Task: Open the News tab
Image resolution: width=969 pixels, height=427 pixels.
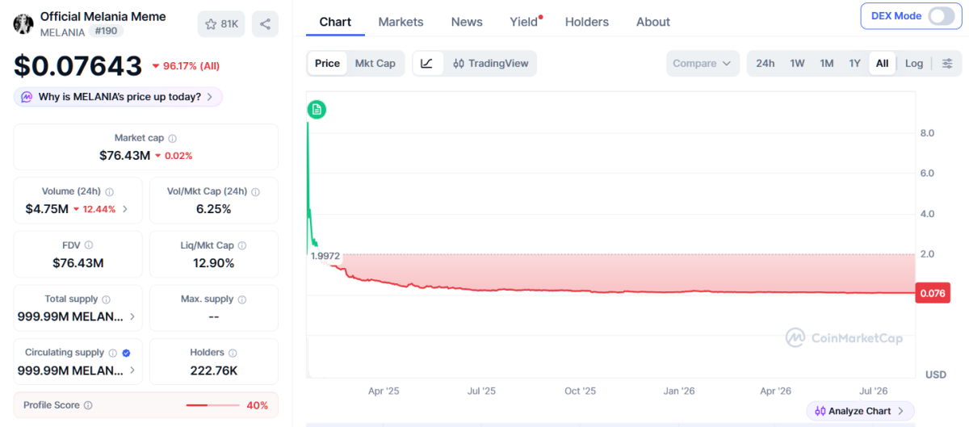Action: [x=467, y=22]
